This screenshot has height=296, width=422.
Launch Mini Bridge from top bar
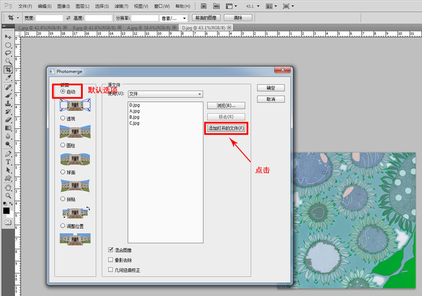(x=216, y=6)
